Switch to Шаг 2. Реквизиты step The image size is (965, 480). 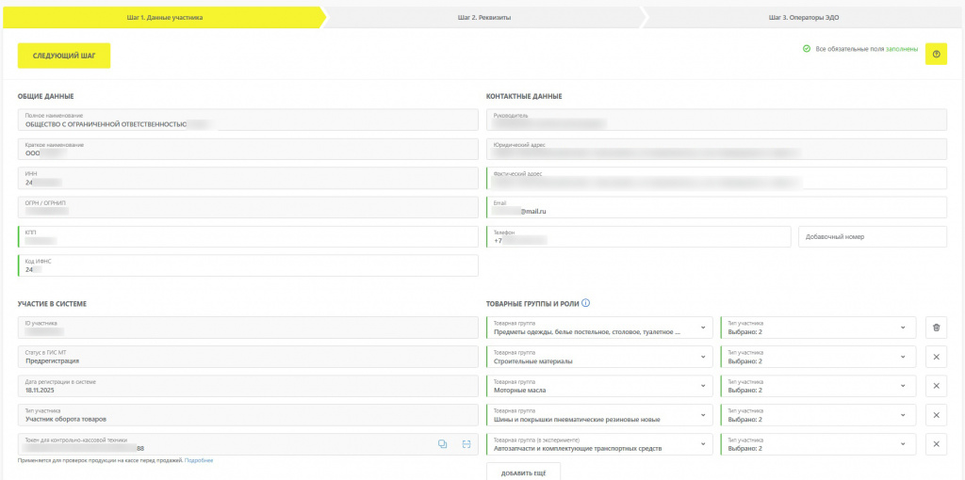coord(484,18)
